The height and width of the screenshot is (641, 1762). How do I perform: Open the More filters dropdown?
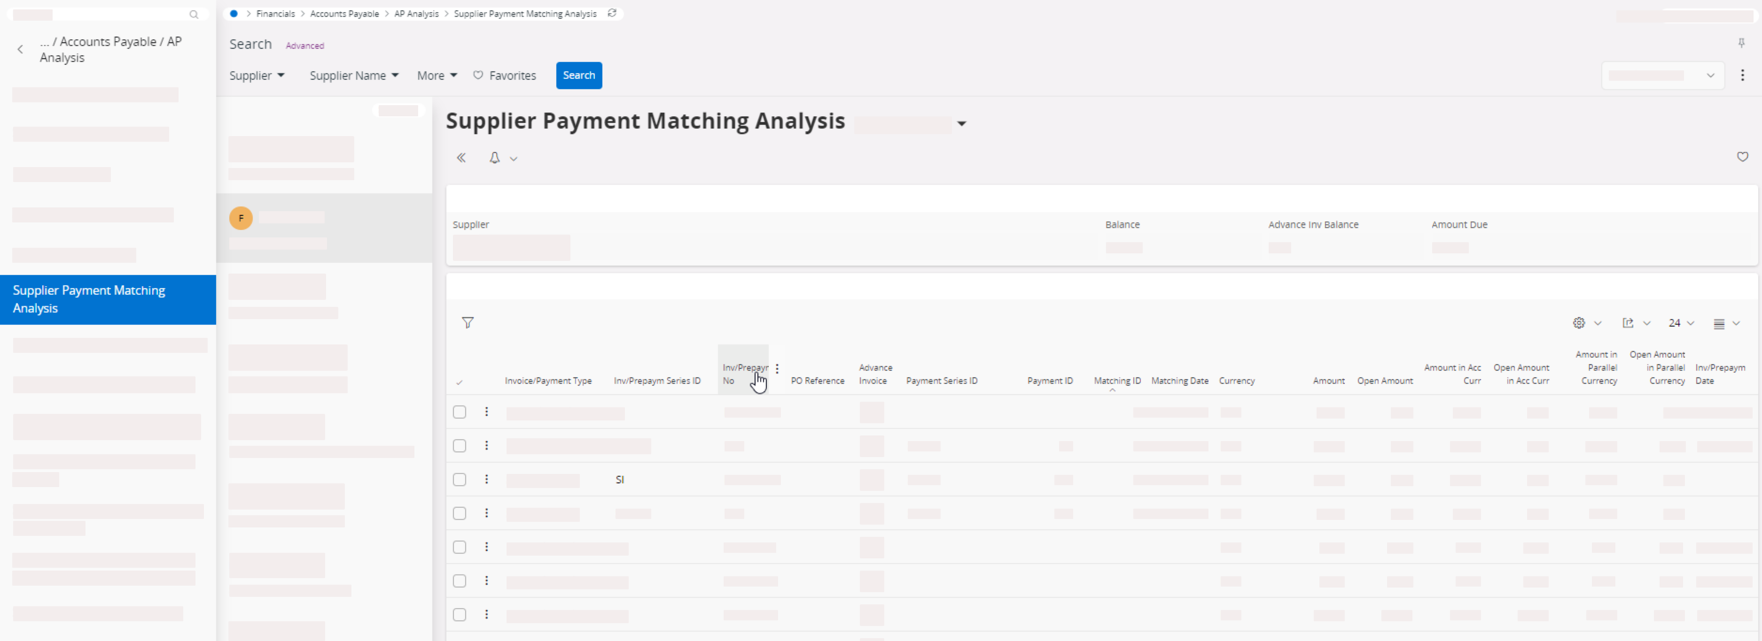[437, 75]
